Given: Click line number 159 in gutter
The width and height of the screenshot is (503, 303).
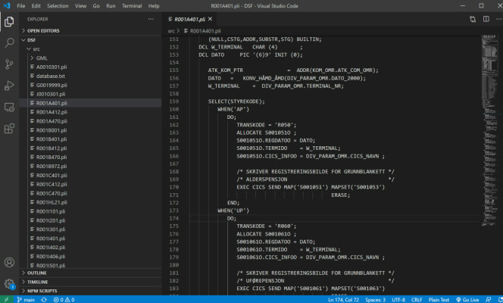Looking at the screenshot, I should 174,102.
